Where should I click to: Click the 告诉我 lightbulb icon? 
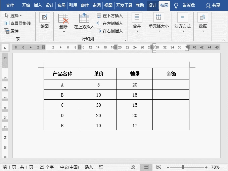176,6
